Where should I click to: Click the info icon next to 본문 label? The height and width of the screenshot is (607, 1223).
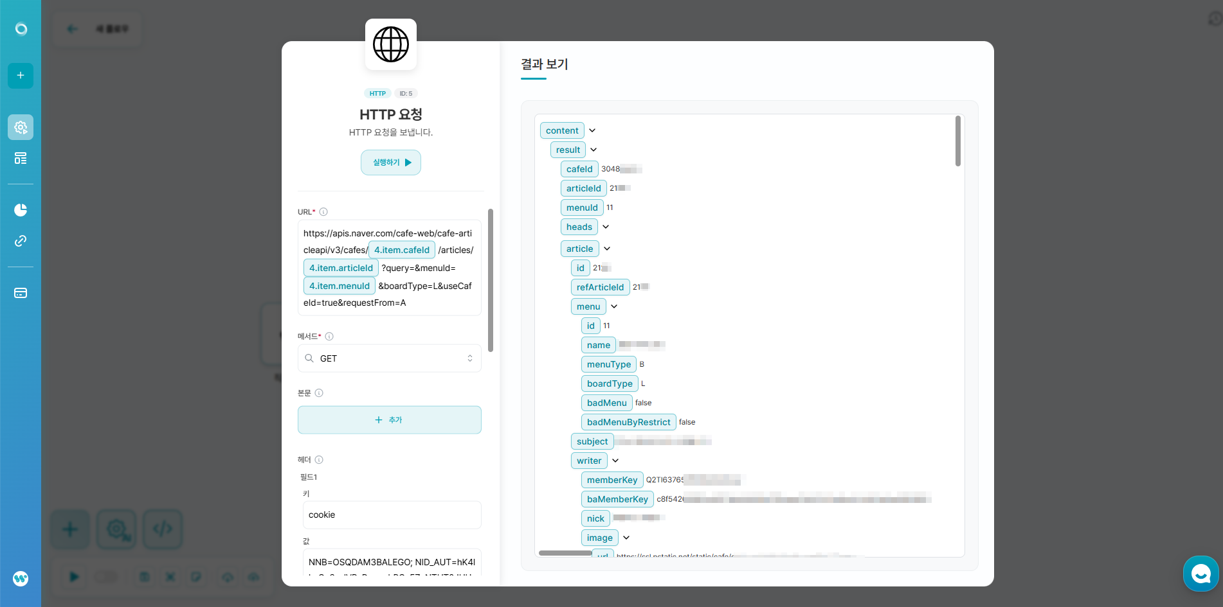pos(319,393)
